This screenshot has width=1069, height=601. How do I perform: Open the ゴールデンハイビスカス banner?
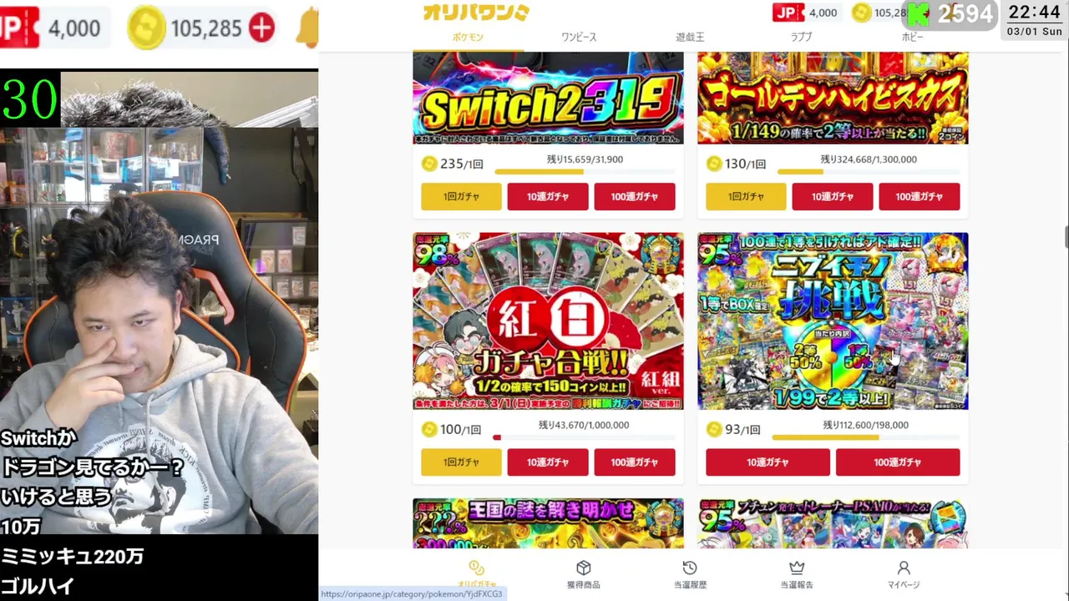tap(833, 98)
